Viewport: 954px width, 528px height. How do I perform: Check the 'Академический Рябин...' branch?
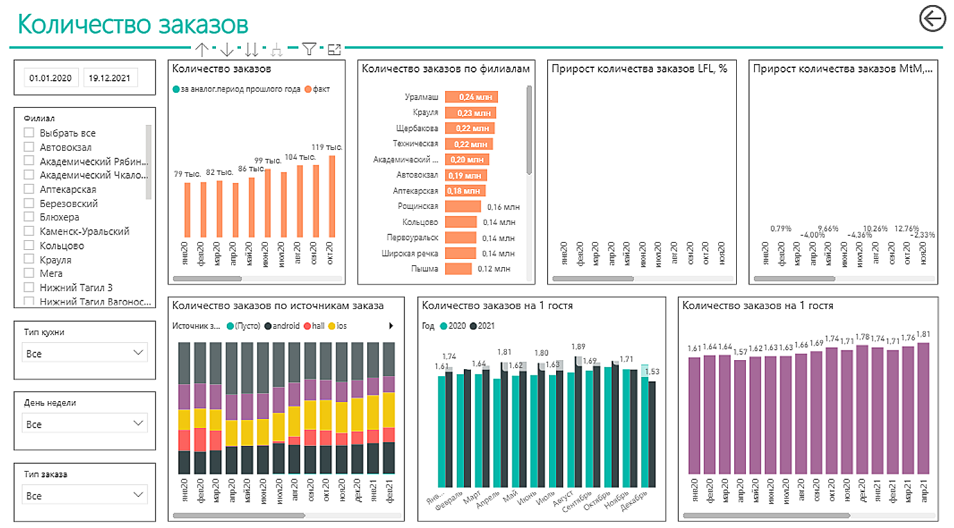point(29,161)
